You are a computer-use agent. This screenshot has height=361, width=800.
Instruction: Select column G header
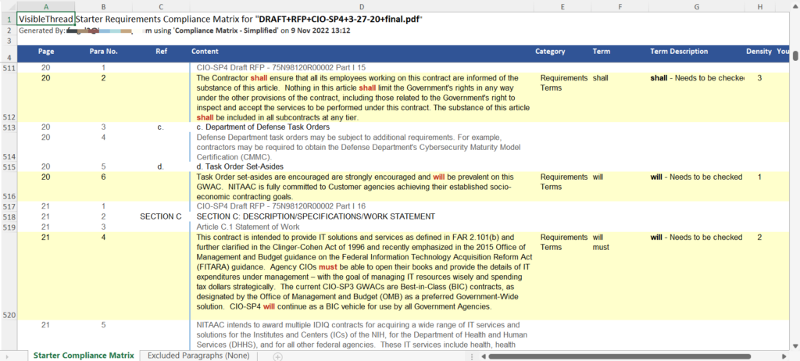click(696, 6)
